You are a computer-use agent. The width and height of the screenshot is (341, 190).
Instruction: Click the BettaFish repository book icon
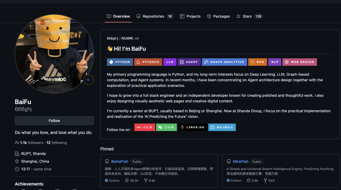(x=107, y=162)
